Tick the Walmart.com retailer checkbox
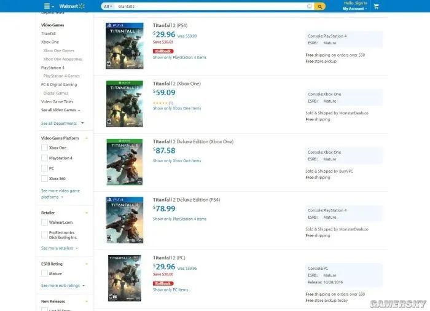The height and width of the screenshot is (311, 430). click(44, 222)
